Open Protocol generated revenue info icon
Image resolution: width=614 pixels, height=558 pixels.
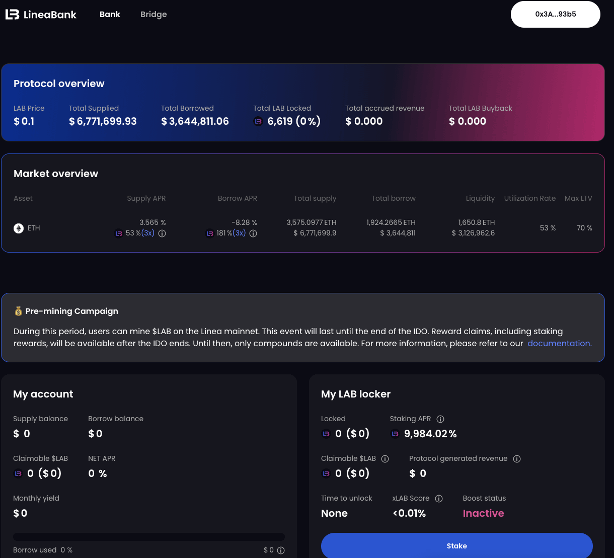tap(517, 459)
